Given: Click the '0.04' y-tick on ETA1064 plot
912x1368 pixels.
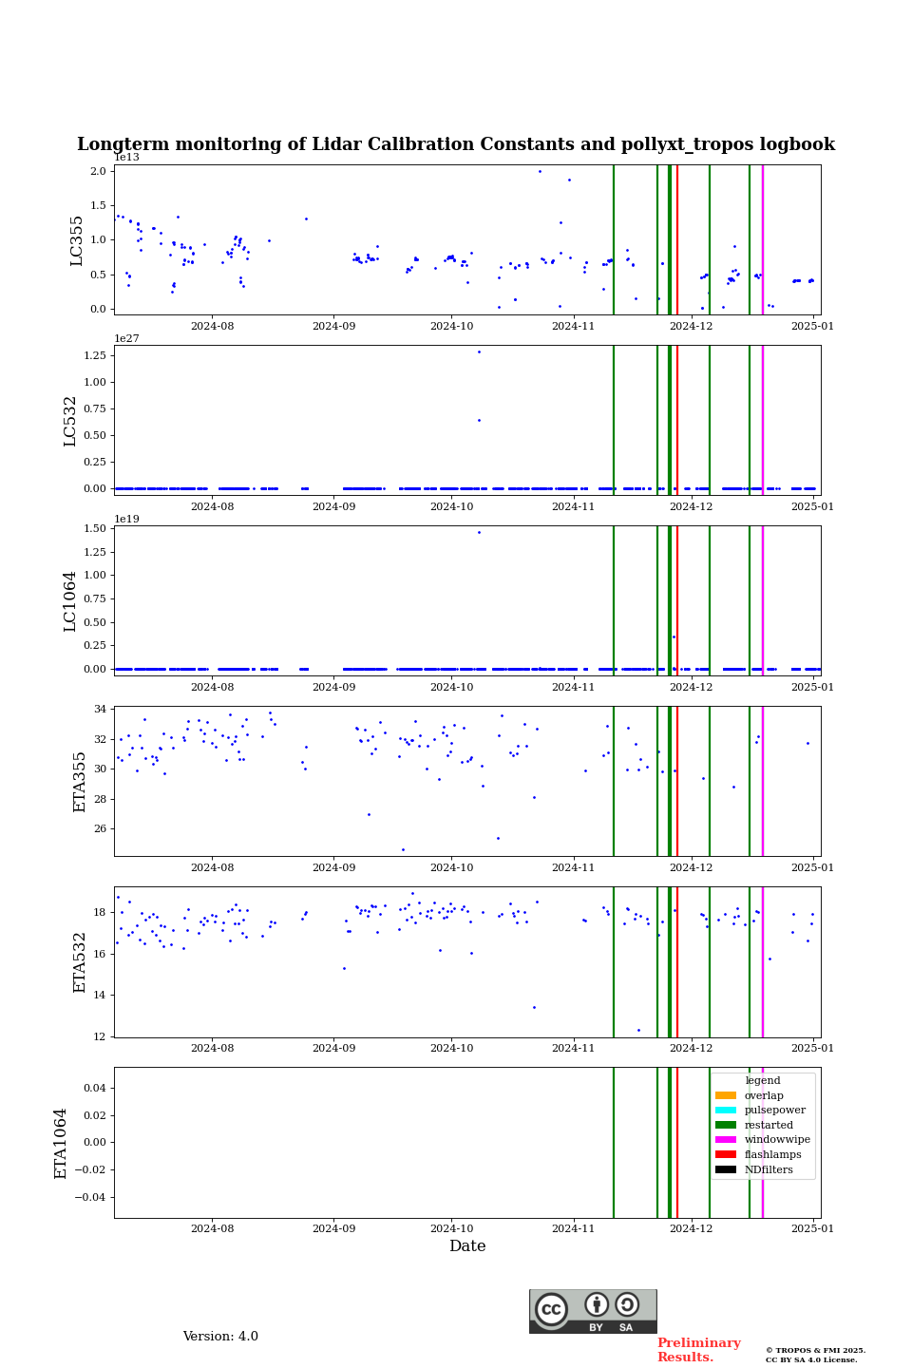Looking at the screenshot, I should 95,1088.
